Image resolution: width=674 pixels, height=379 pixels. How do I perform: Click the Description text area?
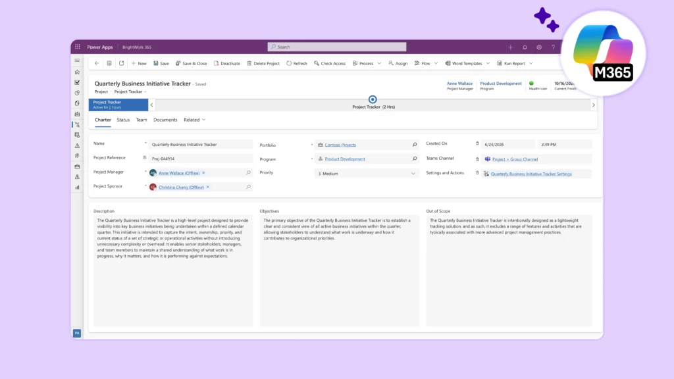pyautogui.click(x=173, y=270)
